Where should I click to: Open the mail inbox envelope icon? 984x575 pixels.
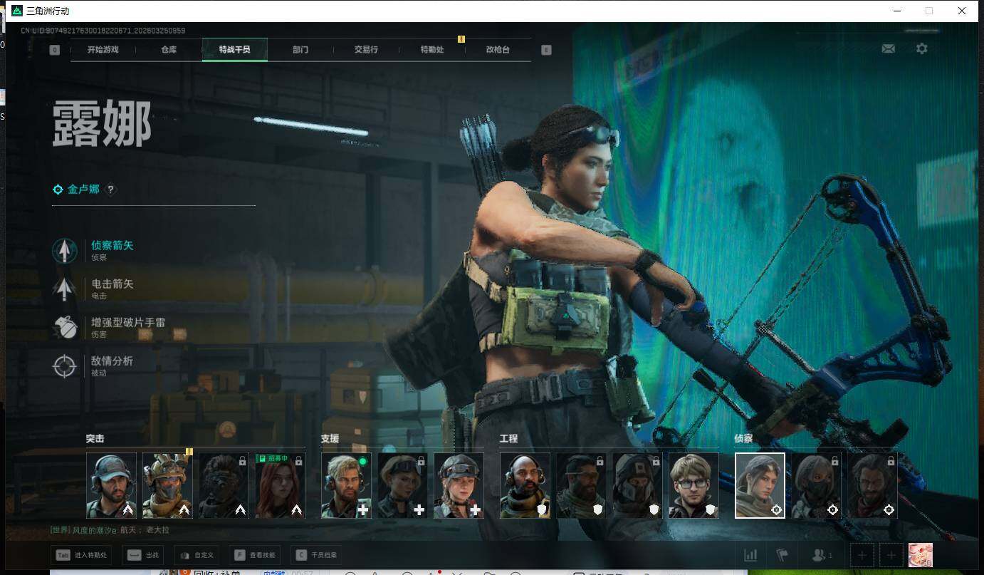click(x=888, y=48)
